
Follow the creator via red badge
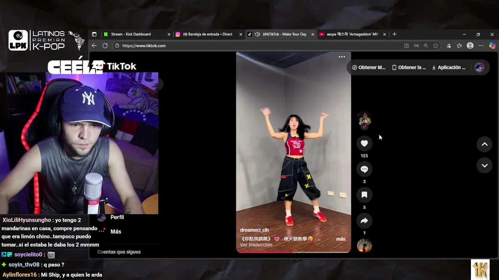(x=364, y=126)
